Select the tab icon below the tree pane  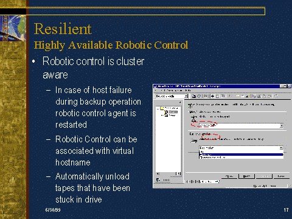158,179
